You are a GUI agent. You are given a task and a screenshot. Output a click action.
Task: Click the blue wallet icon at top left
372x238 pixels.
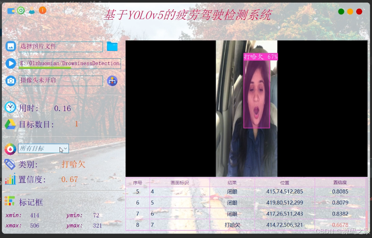[11, 11]
